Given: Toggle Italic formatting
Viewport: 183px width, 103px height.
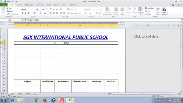Looking at the screenshot, I should click(25, 13).
